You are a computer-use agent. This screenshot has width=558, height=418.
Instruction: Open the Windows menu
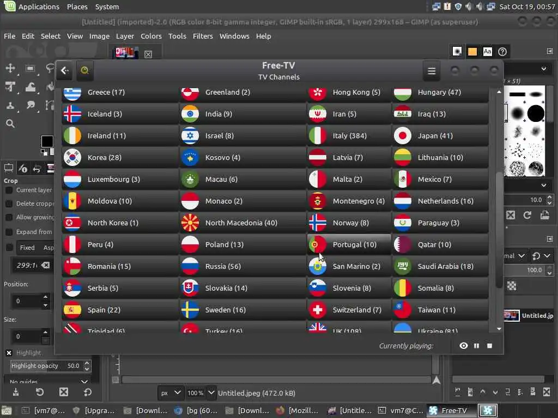click(234, 36)
